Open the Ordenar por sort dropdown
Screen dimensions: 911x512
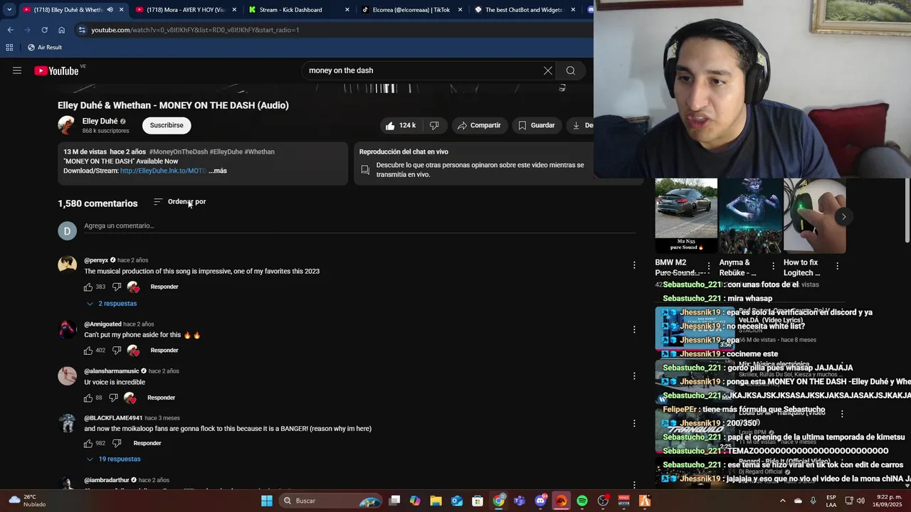pos(180,202)
